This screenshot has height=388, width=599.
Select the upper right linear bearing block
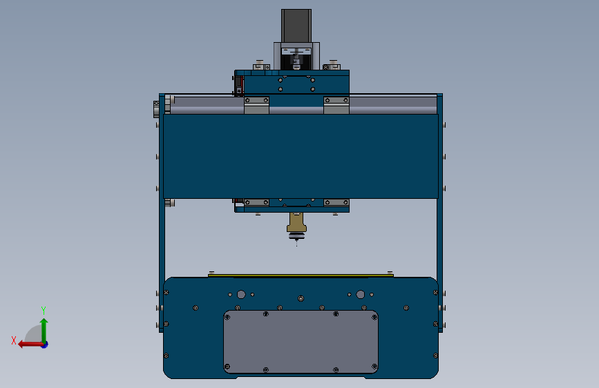pyautogui.click(x=336, y=105)
